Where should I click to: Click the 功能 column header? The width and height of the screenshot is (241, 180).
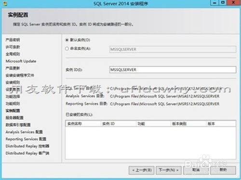click(153, 124)
